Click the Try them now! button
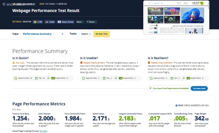Image resolution: width=219 pixels, height=133 pixels. tap(199, 88)
